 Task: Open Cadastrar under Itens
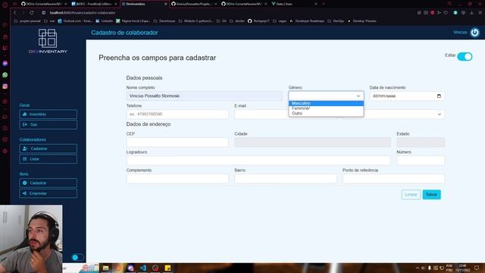tap(48, 183)
